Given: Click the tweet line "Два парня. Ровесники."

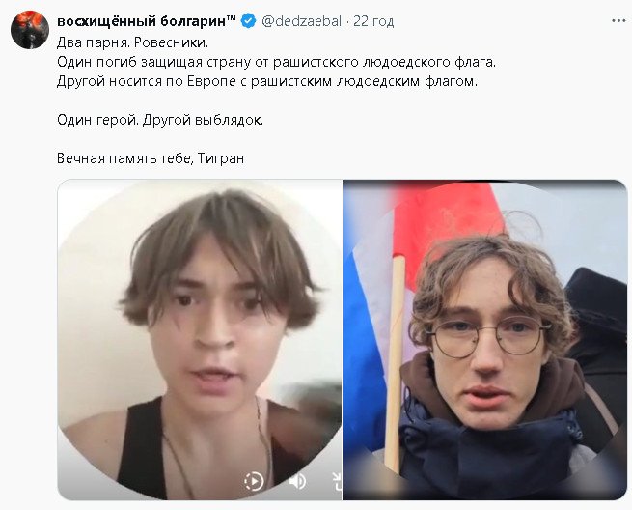Looking at the screenshot, I should point(132,42).
